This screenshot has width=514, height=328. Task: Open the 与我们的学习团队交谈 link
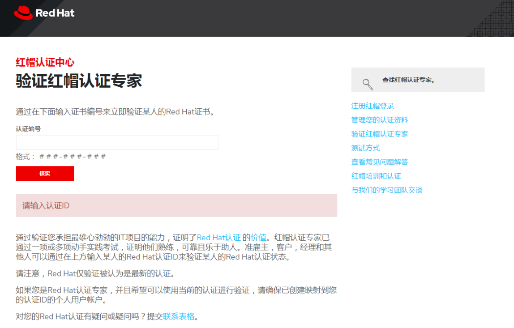[388, 190]
